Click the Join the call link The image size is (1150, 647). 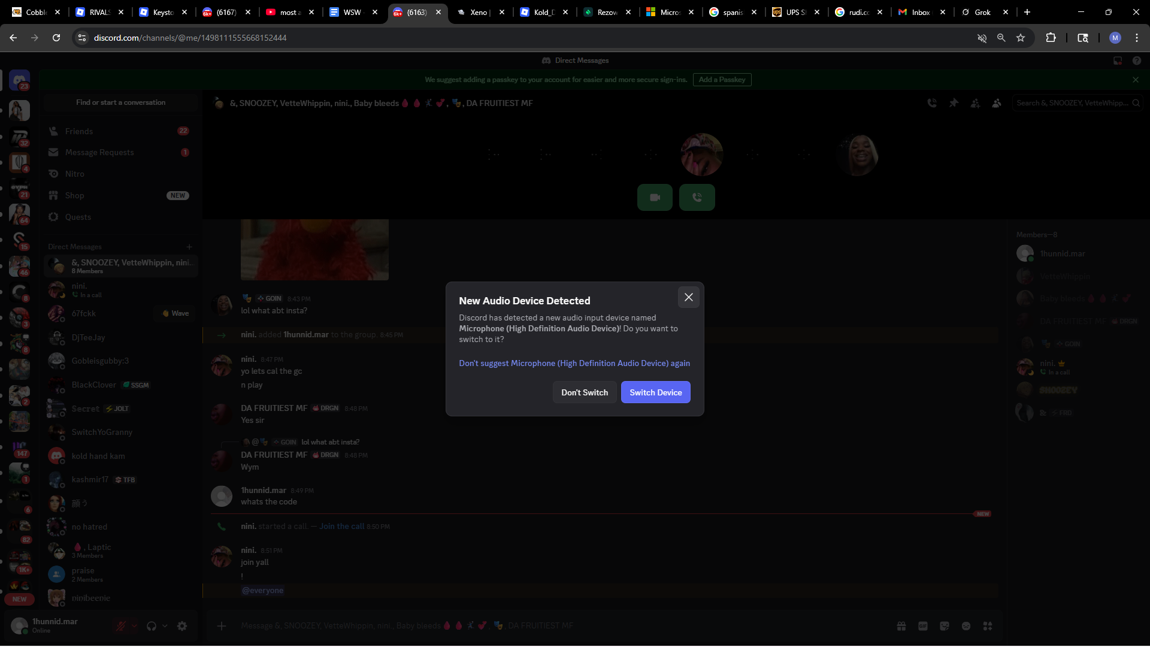click(x=341, y=527)
